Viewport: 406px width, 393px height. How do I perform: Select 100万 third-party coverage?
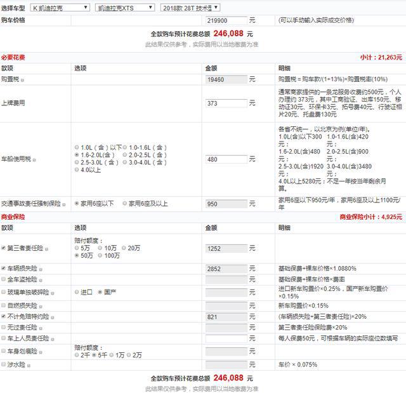(100, 255)
